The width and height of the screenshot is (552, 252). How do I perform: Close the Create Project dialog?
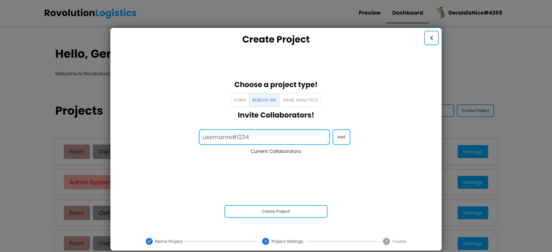pyautogui.click(x=431, y=38)
